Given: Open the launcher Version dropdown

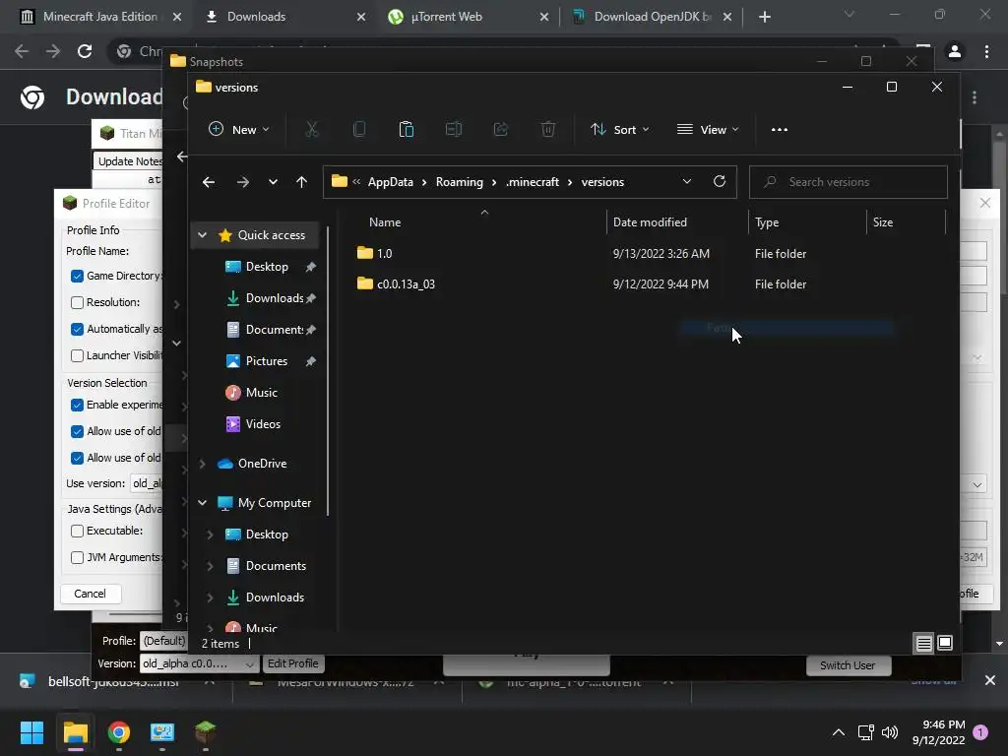Looking at the screenshot, I should tap(198, 663).
